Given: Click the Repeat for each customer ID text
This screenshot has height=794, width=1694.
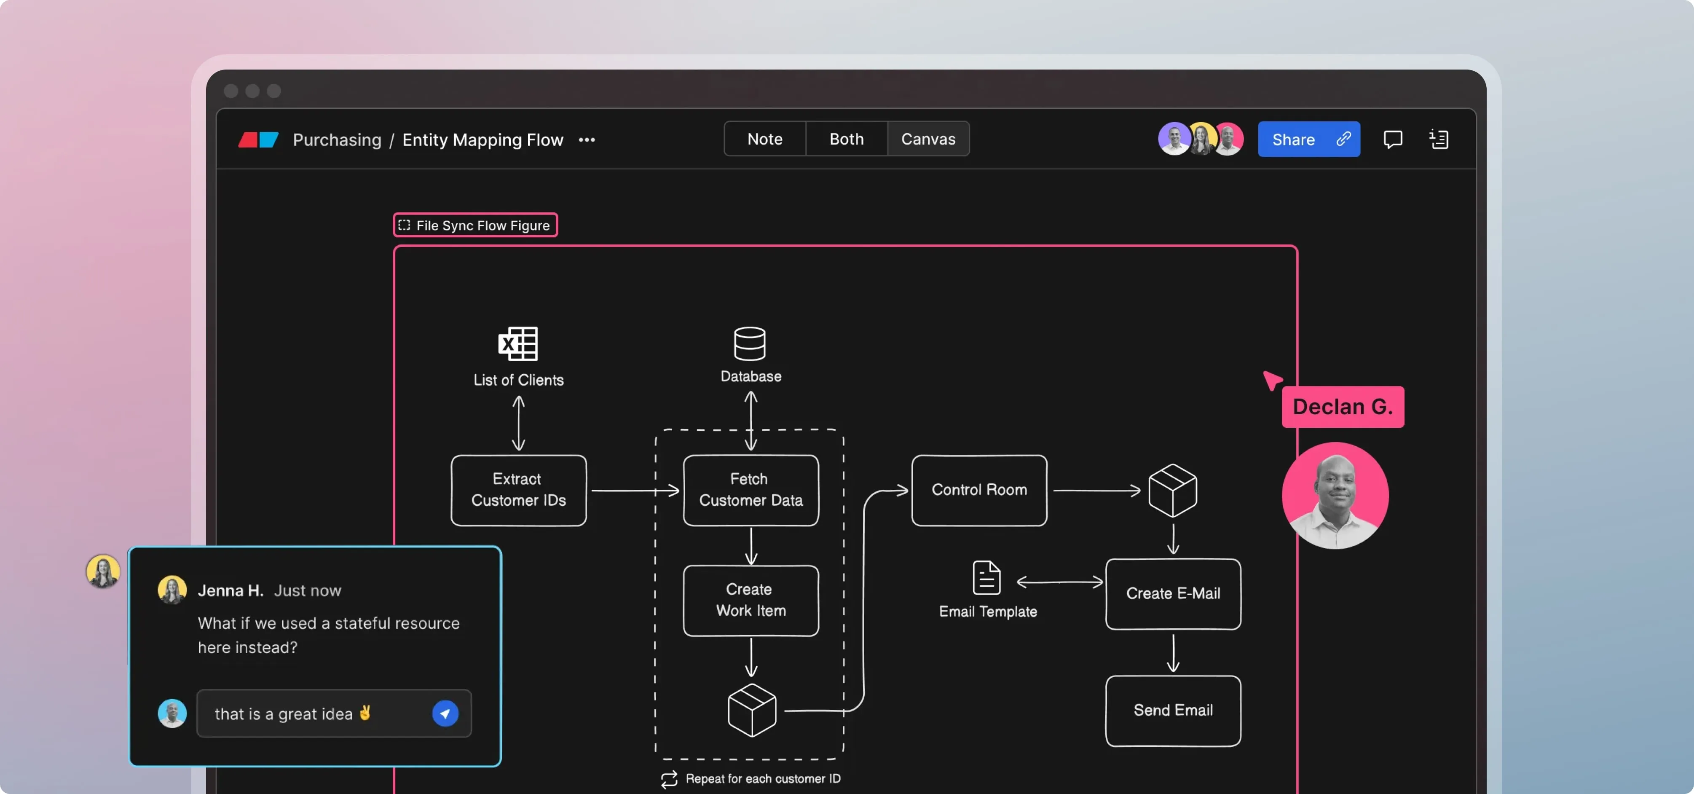Looking at the screenshot, I should click(763, 779).
